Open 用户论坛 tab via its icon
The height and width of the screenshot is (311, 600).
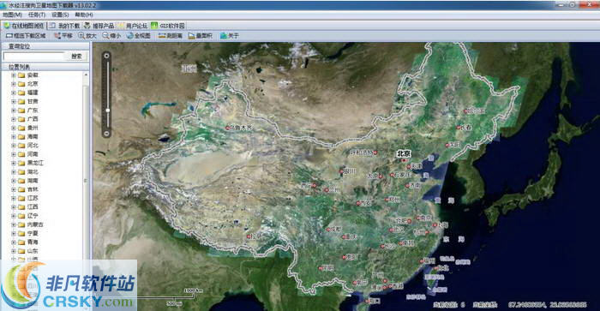(x=121, y=26)
